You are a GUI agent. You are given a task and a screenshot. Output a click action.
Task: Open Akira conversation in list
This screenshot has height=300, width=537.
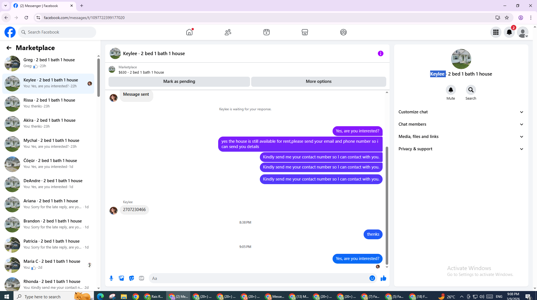click(x=48, y=124)
